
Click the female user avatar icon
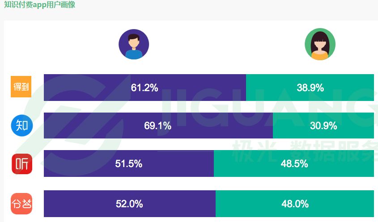point(320,45)
